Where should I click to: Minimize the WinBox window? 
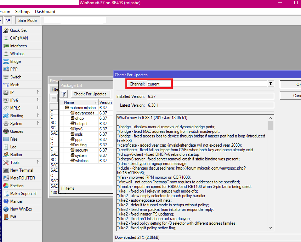point(280,3)
